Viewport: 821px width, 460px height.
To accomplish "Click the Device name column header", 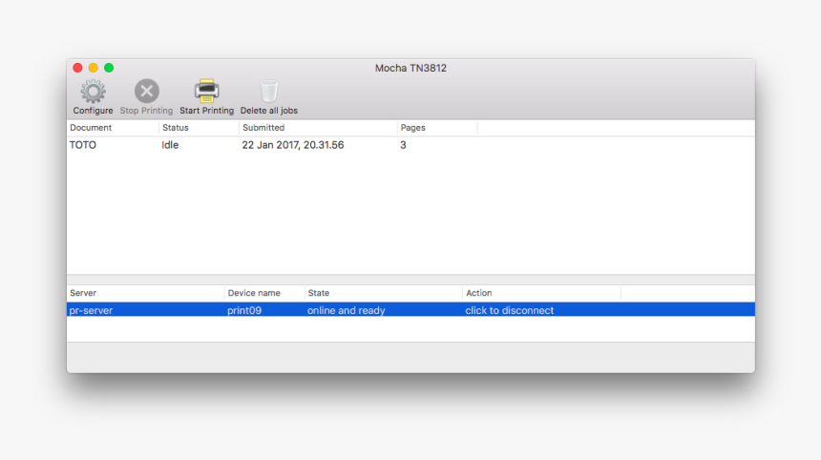I will pyautogui.click(x=264, y=293).
